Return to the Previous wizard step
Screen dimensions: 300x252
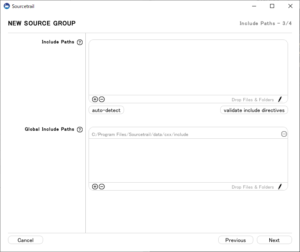click(235, 240)
